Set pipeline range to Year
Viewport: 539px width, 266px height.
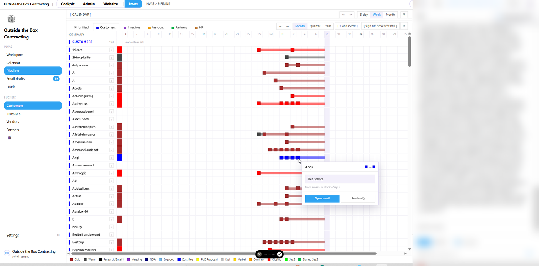point(328,26)
